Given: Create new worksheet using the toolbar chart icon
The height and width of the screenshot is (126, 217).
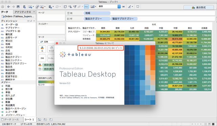Looking at the screenshot, I should tap(30, 7).
